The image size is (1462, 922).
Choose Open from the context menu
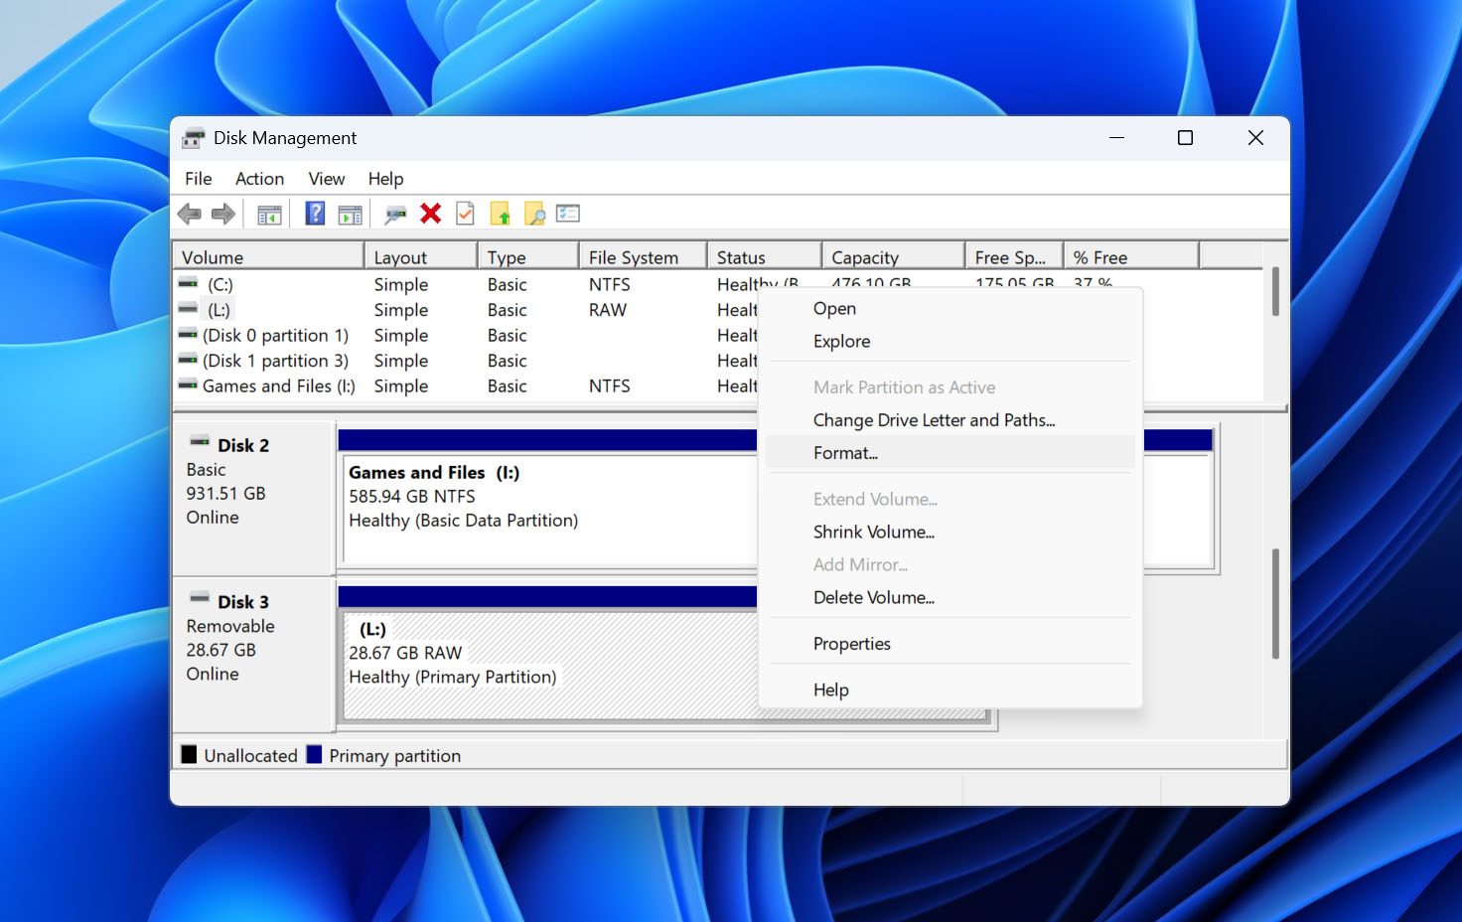pos(950,308)
